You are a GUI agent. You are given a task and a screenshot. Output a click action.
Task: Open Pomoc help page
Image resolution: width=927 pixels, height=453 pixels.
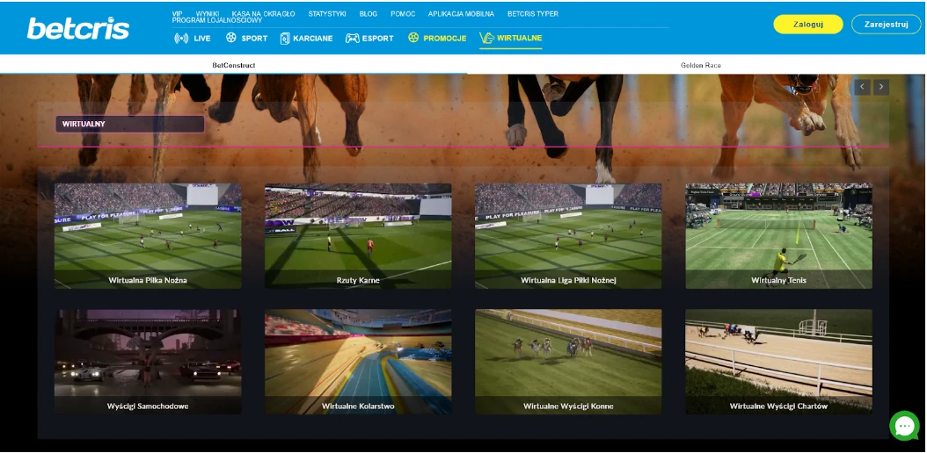[x=403, y=14]
